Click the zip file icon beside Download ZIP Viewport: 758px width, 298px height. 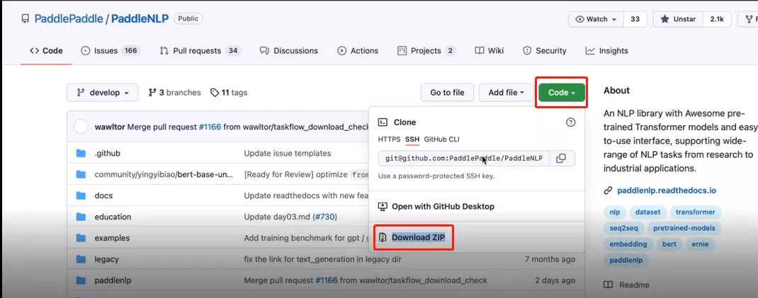click(x=383, y=238)
